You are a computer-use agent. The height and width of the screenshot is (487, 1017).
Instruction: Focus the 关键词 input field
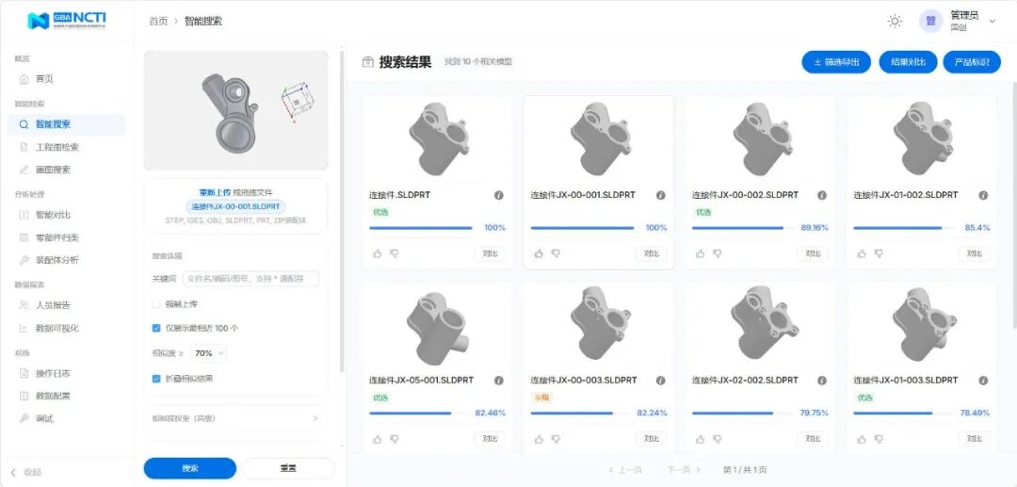(x=251, y=279)
